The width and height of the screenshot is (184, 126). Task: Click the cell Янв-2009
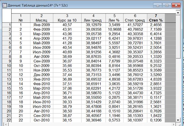click(42, 25)
